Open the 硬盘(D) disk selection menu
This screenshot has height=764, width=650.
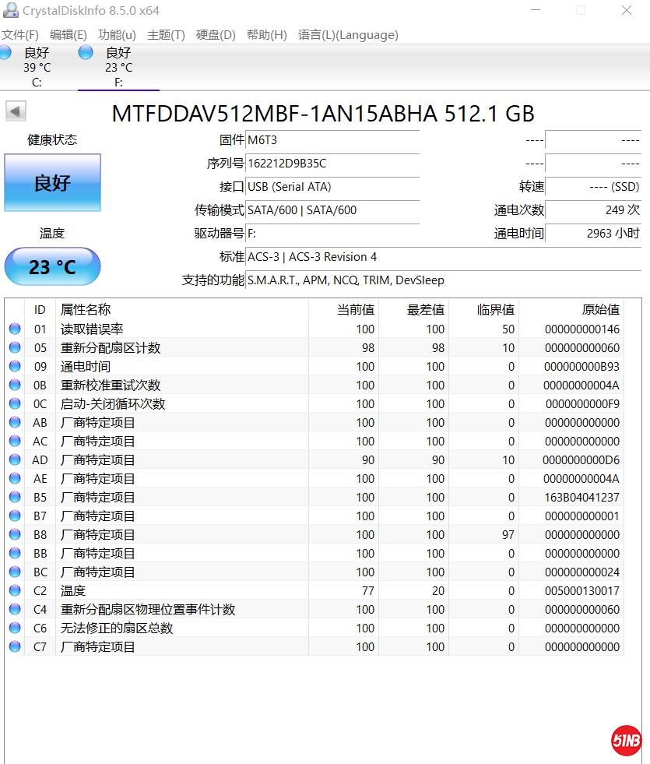click(216, 34)
